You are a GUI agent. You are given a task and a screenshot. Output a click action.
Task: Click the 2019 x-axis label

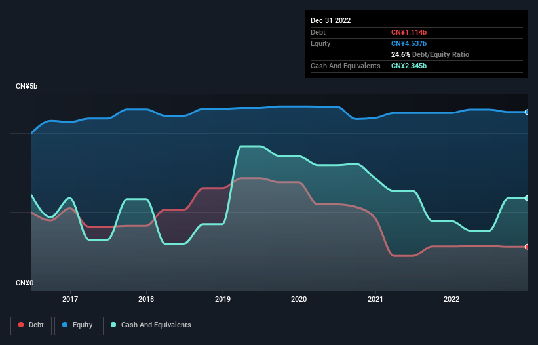223,299
